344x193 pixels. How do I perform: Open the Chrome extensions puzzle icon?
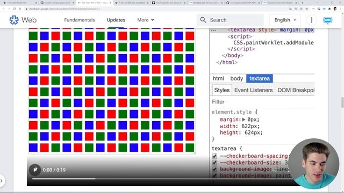pos(329,9)
